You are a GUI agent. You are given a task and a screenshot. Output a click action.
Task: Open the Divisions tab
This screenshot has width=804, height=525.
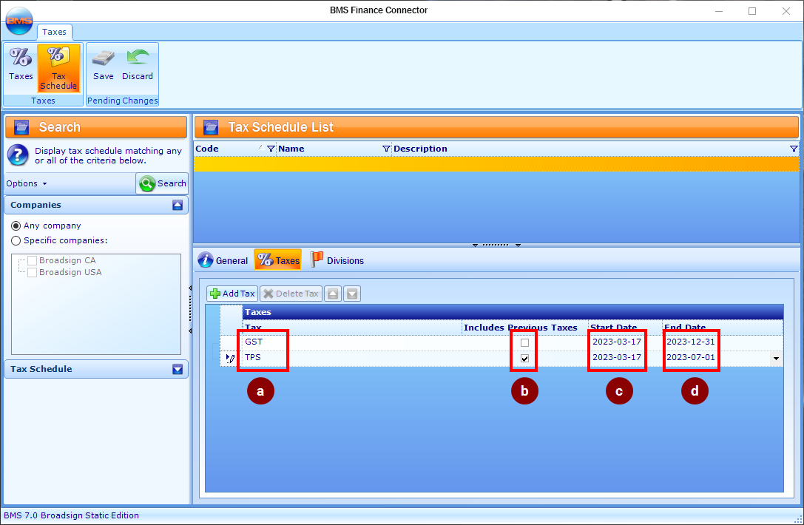(x=337, y=260)
